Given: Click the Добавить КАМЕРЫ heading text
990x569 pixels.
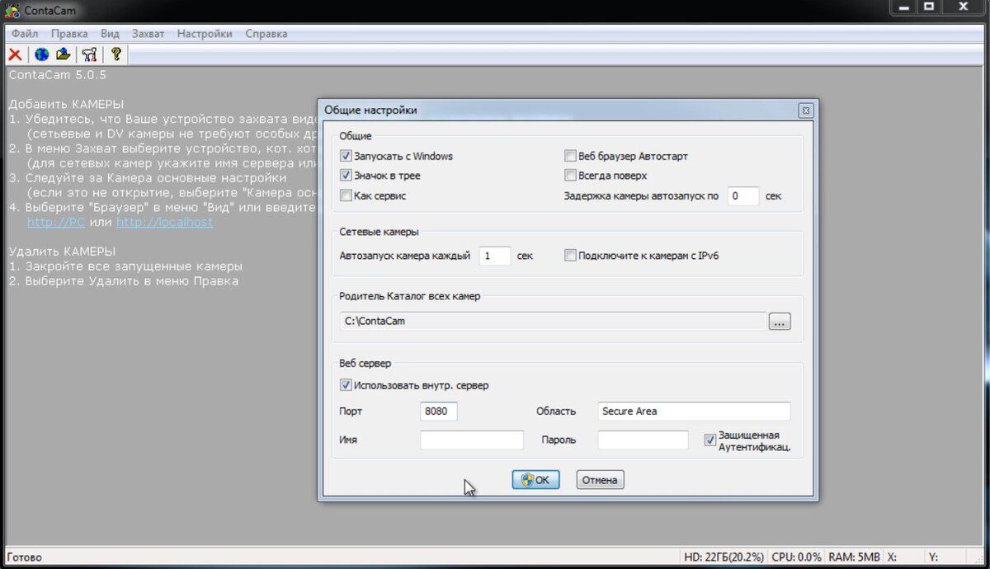Looking at the screenshot, I should [x=66, y=105].
